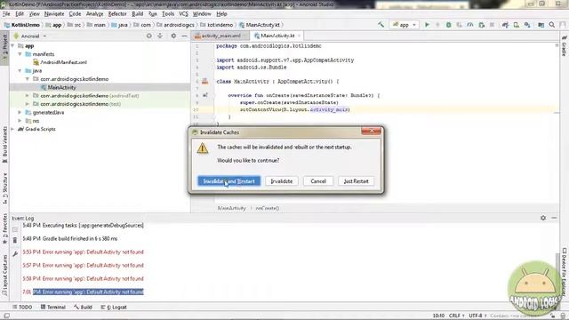Switch to the activity_main.xml editor tab

pyautogui.click(x=220, y=36)
